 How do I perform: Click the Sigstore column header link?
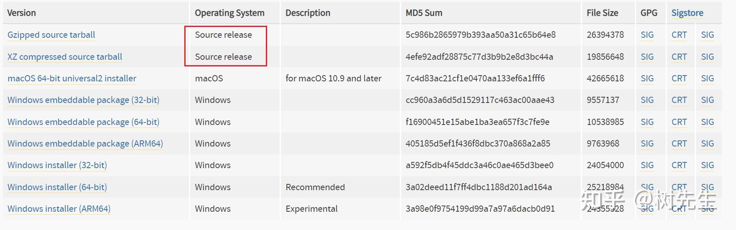click(x=687, y=13)
